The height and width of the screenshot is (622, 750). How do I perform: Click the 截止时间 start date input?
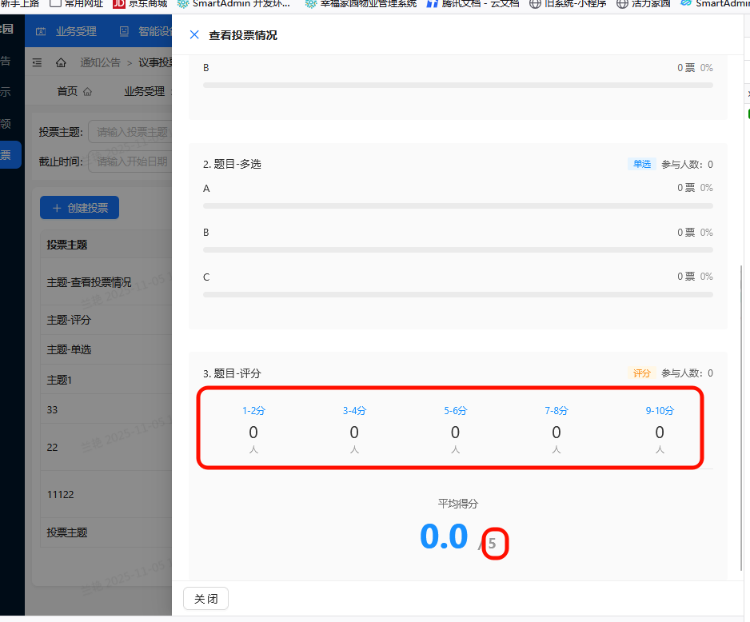130,161
